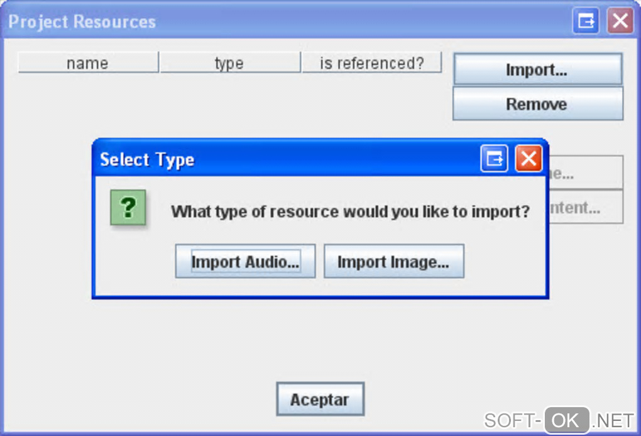Close the Select Type dialog

click(x=529, y=159)
